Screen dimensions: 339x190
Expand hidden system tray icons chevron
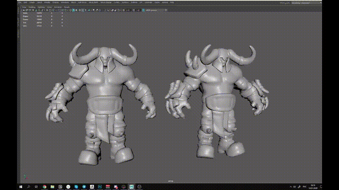[290, 186]
